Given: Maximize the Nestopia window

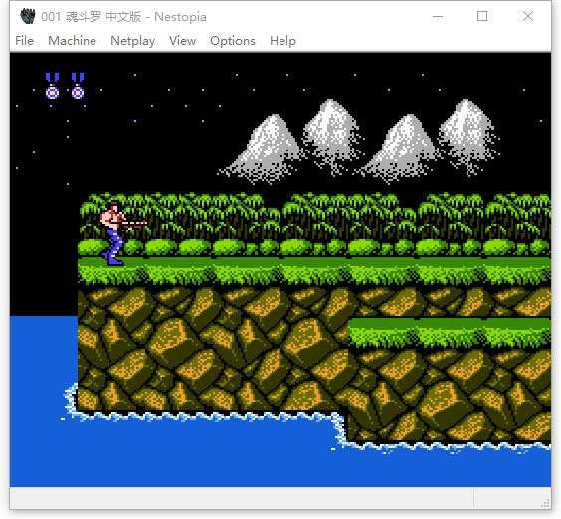Looking at the screenshot, I should [482, 16].
